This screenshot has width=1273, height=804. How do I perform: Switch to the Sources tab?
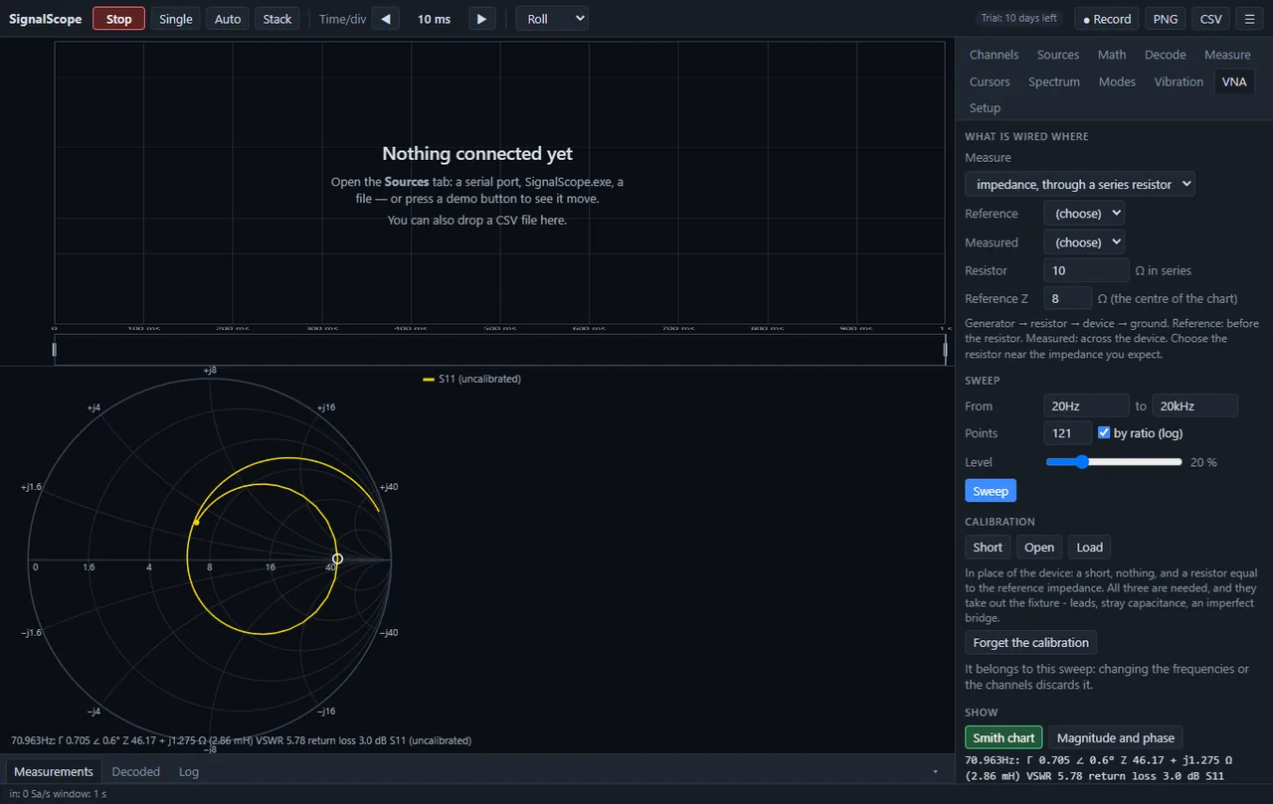pos(1058,55)
